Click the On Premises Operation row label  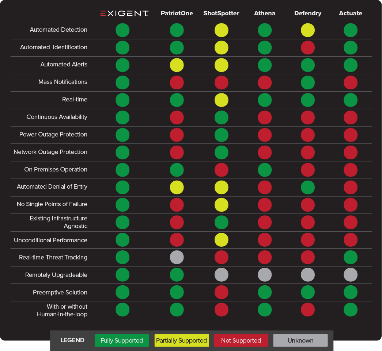tap(56, 170)
